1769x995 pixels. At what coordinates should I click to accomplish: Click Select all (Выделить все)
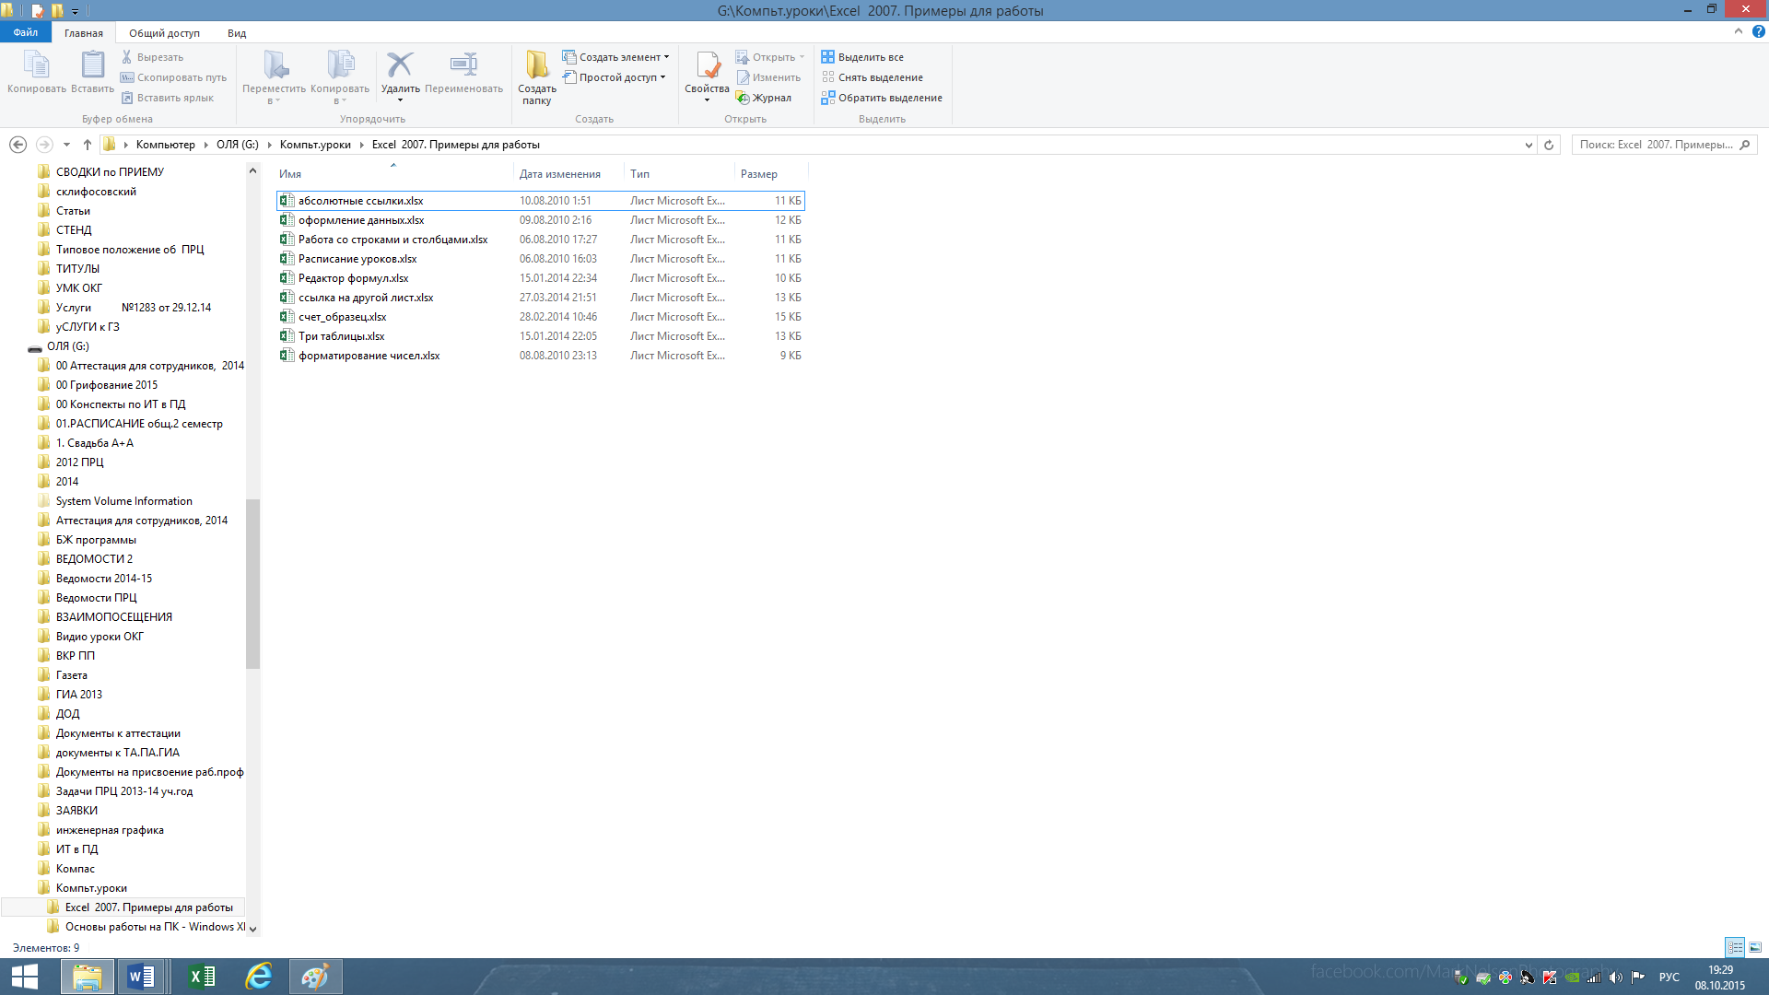[862, 57]
